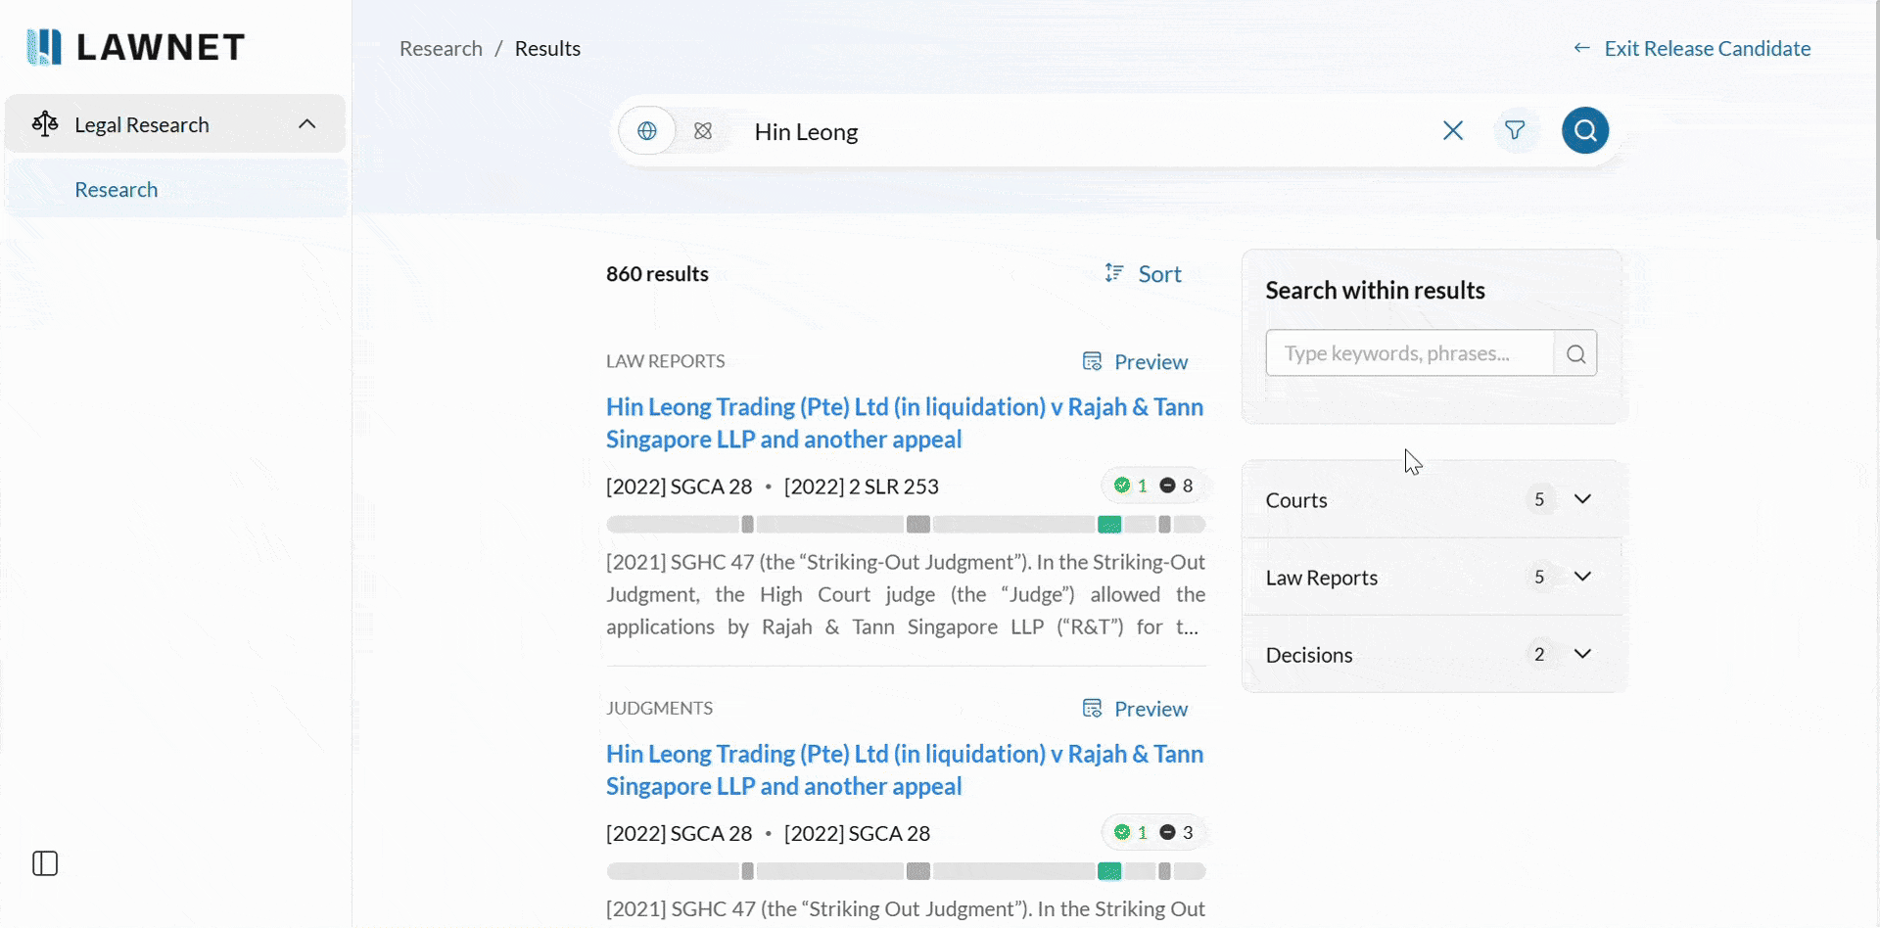Image resolution: width=1880 pixels, height=928 pixels.
Task: Clear the search query with X
Action: (x=1453, y=131)
